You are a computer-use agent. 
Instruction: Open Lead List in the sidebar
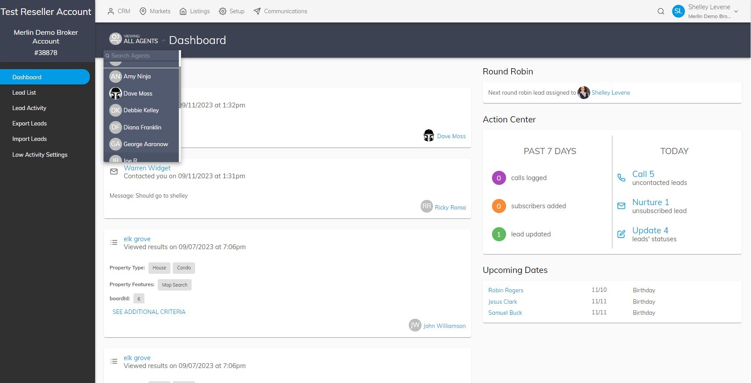[x=24, y=93]
